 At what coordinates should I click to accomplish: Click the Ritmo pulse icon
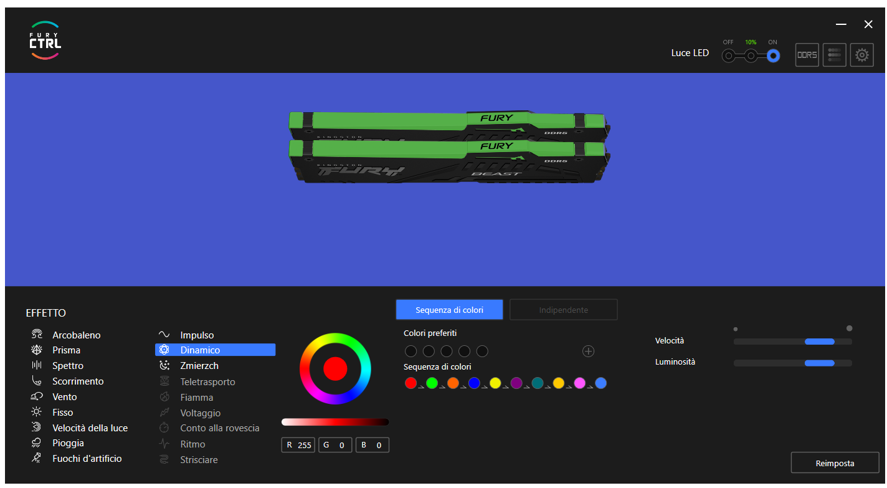[x=164, y=444]
